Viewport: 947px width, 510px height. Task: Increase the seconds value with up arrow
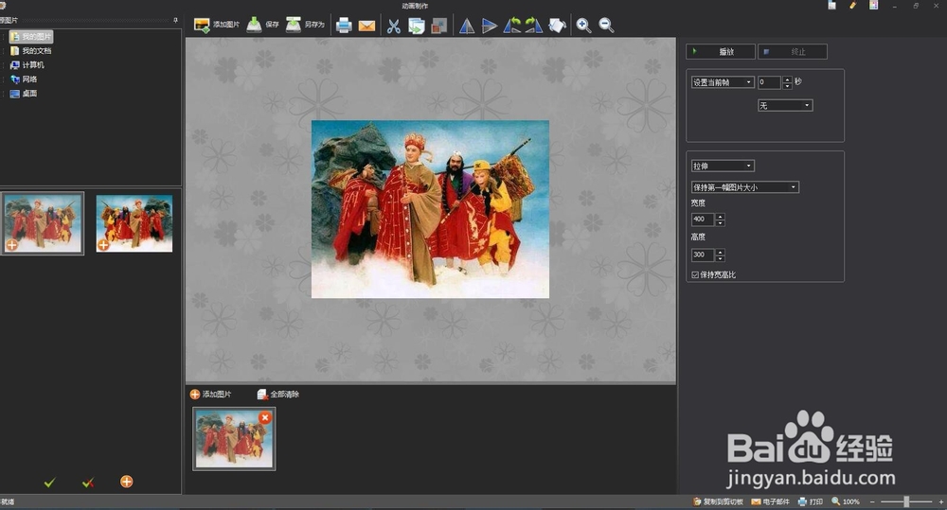[x=787, y=79]
